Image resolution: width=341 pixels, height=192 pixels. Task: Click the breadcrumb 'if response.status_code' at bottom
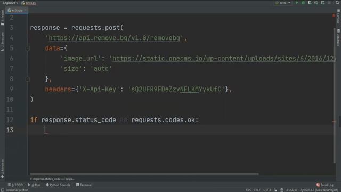pos(52,179)
